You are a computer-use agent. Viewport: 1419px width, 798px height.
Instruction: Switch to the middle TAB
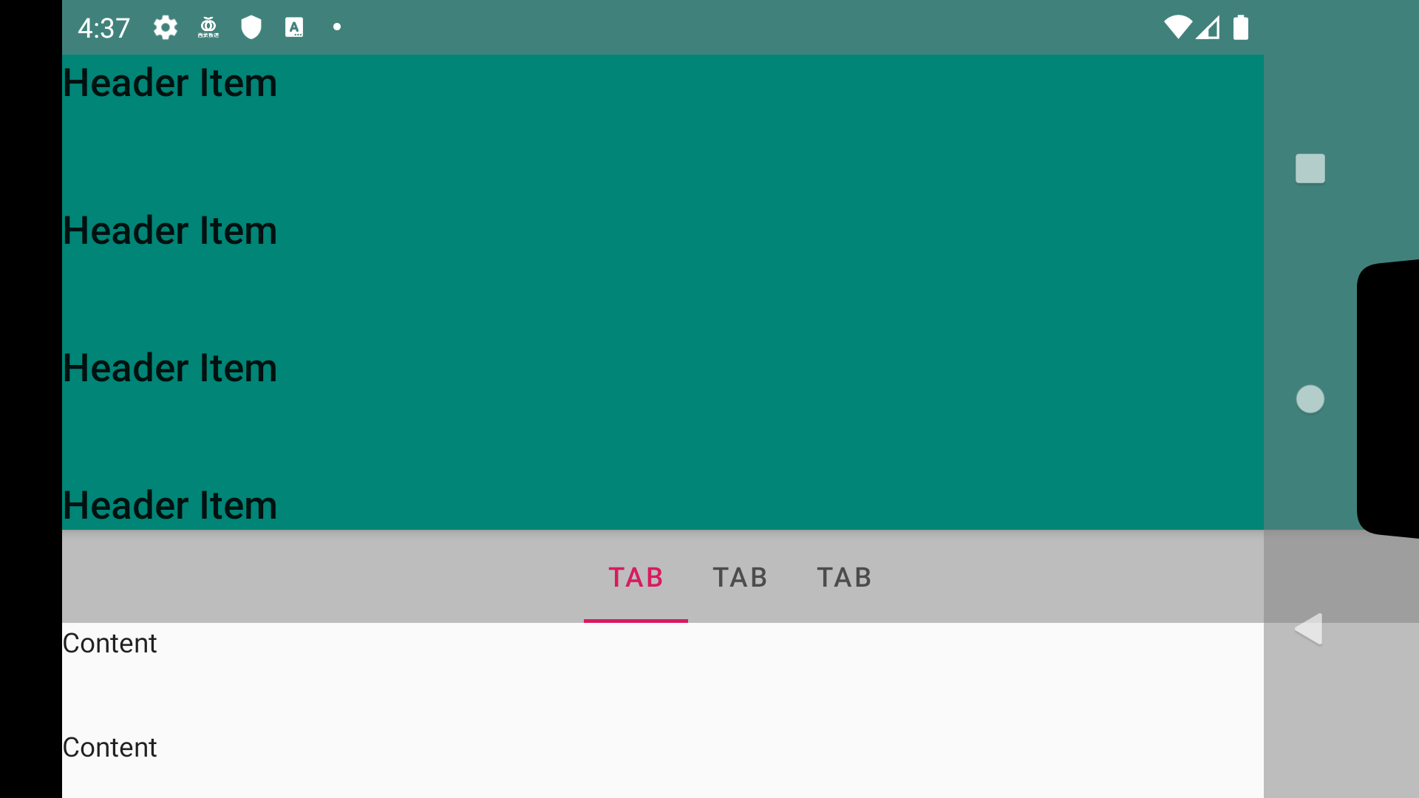tap(740, 577)
